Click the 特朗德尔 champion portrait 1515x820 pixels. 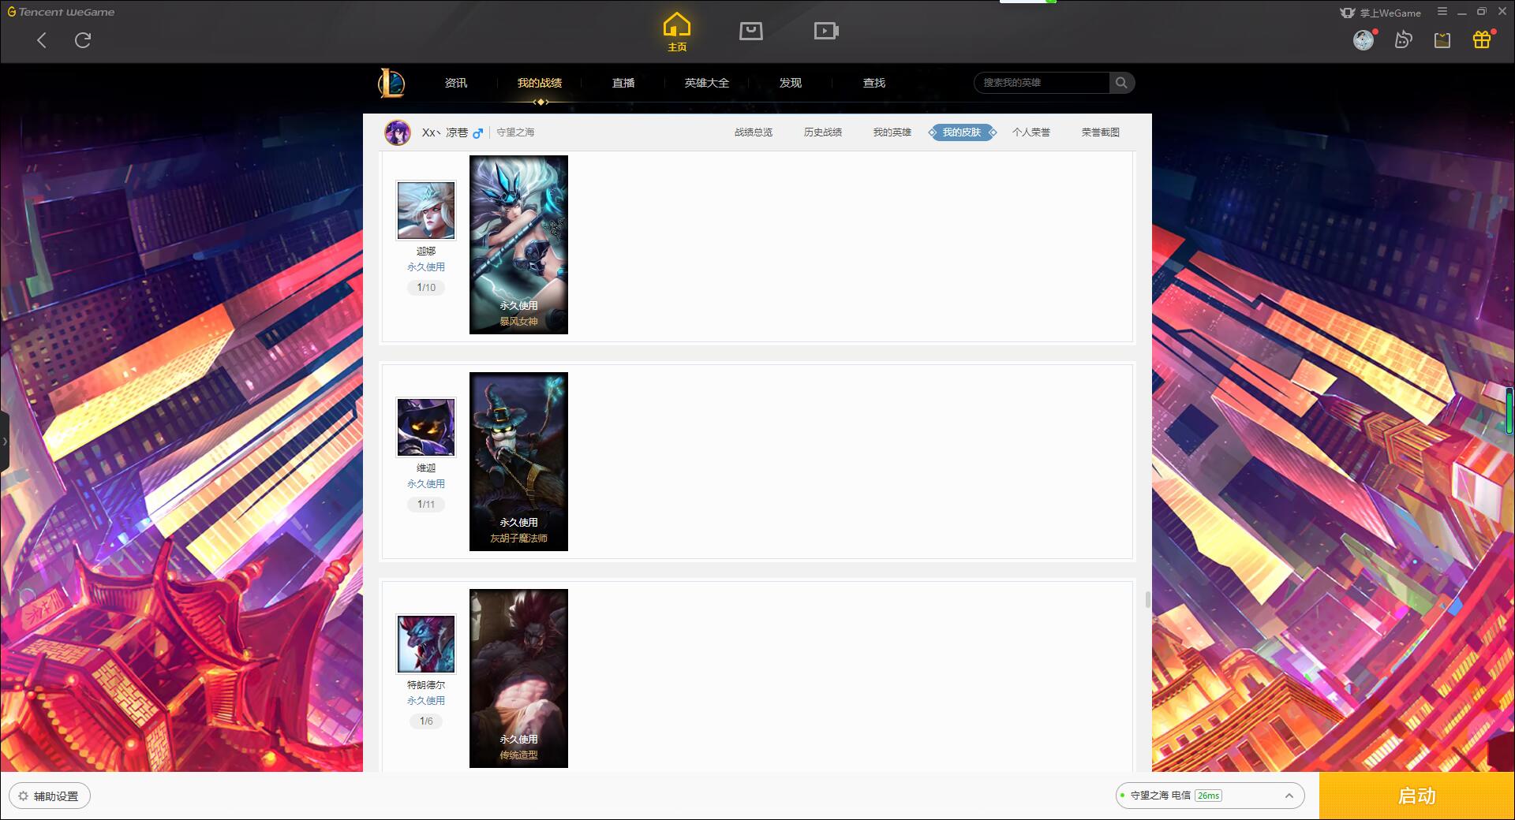(426, 644)
